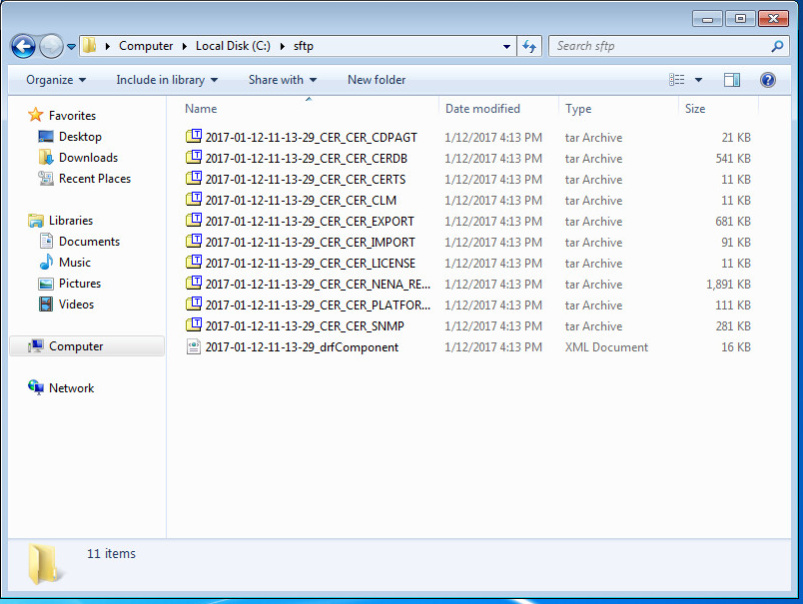Click the Music note icon
The height and width of the screenshot is (604, 803).
click(x=46, y=262)
